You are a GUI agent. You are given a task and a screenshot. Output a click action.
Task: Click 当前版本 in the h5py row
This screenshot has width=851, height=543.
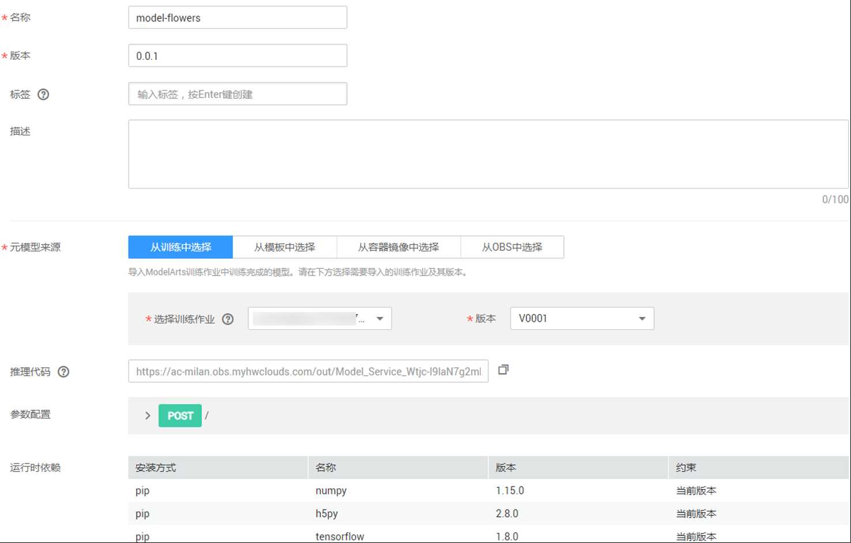pyautogui.click(x=696, y=514)
